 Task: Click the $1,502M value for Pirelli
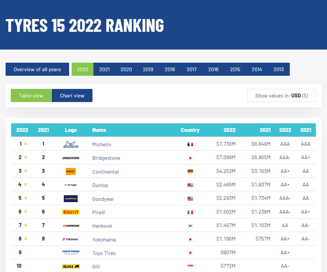click(226, 212)
